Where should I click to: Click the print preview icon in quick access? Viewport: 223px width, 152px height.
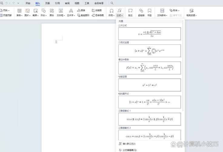[2, 3]
